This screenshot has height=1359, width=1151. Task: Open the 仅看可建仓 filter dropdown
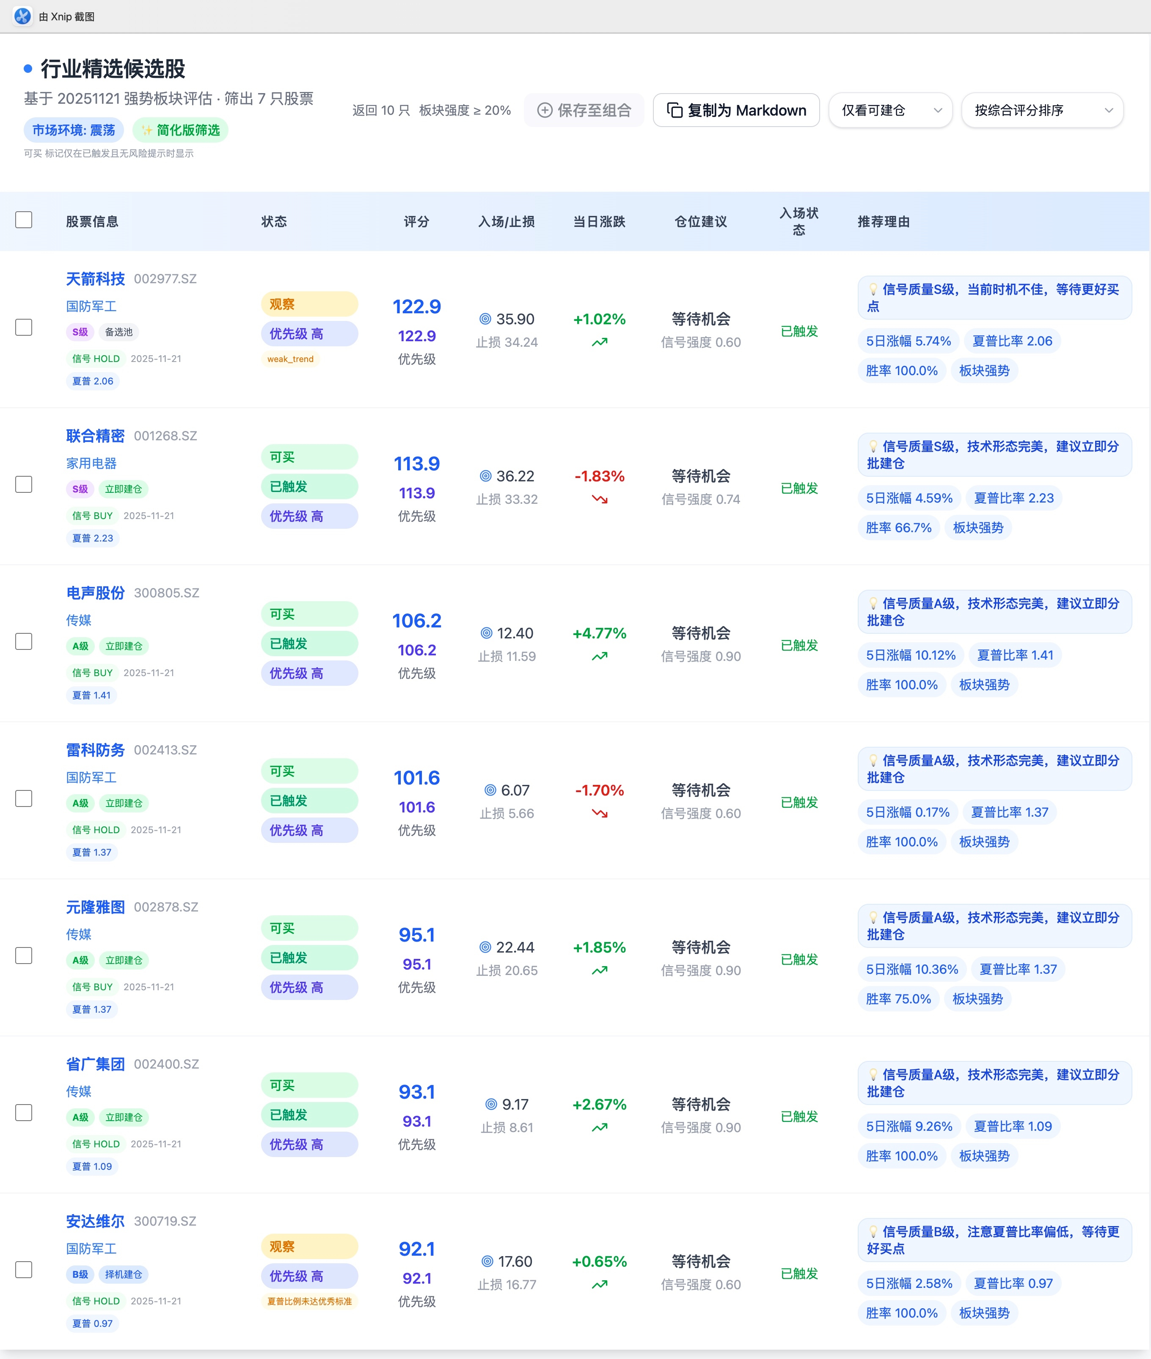point(890,110)
